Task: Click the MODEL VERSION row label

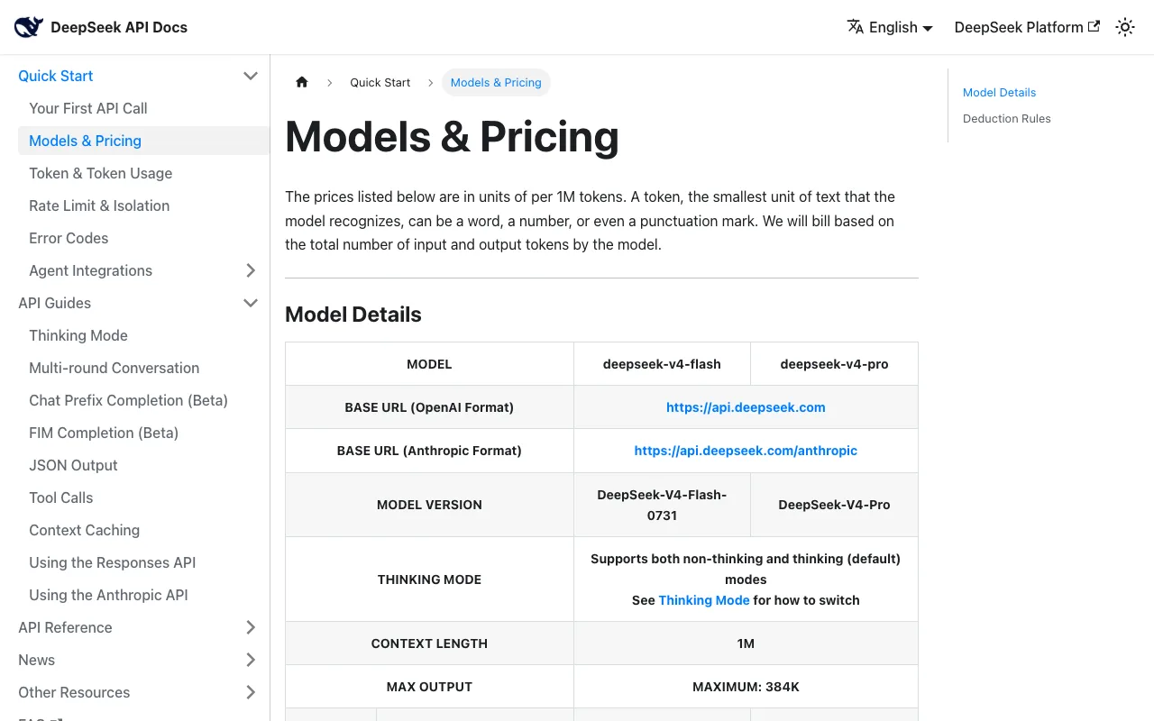Action: pos(429,505)
